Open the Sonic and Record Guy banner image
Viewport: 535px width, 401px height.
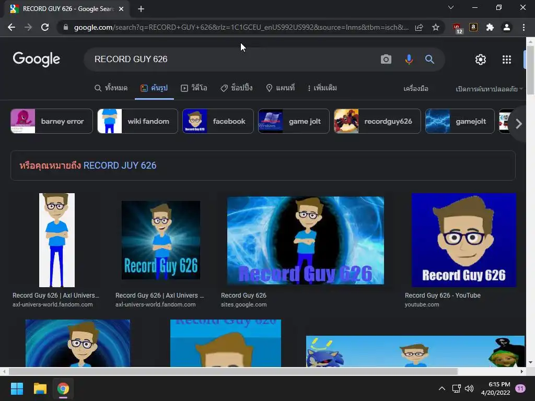[x=415, y=351]
